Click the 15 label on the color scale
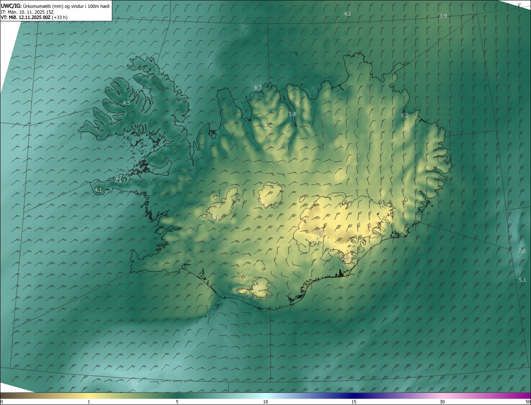This screenshot has height=405, width=531. (354, 402)
